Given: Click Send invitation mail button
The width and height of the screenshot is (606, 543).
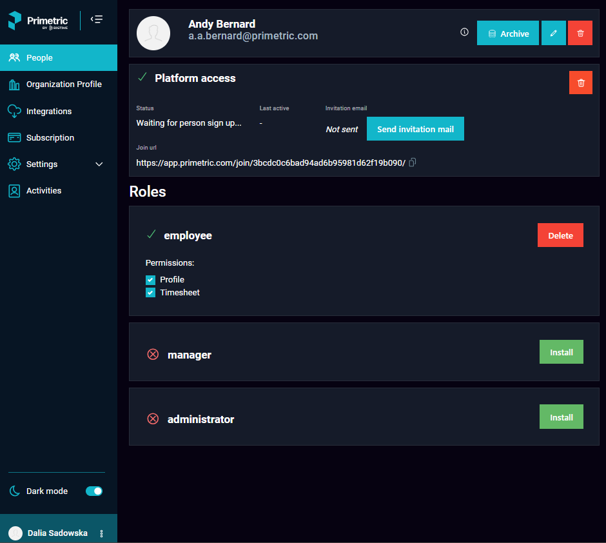Looking at the screenshot, I should pos(415,129).
